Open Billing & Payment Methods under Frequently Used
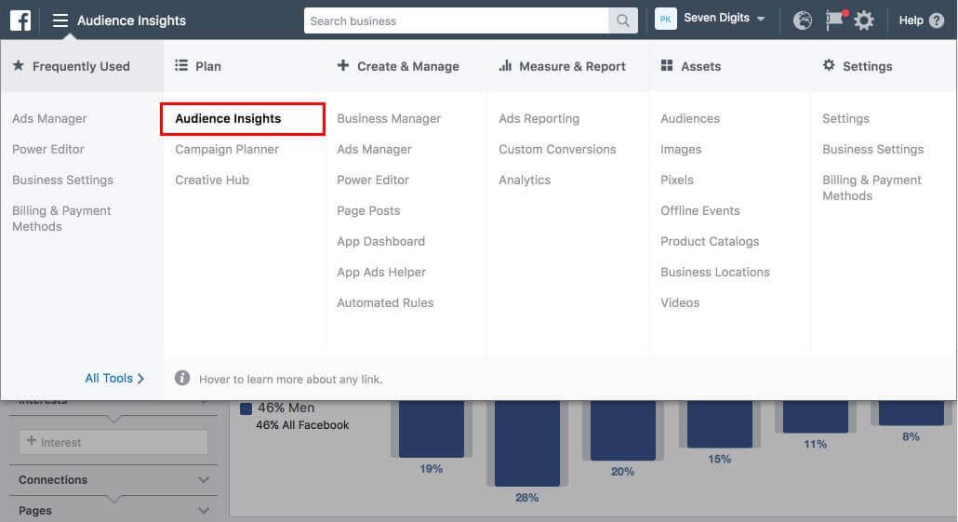Viewport: 958px width, 522px height. [x=61, y=219]
